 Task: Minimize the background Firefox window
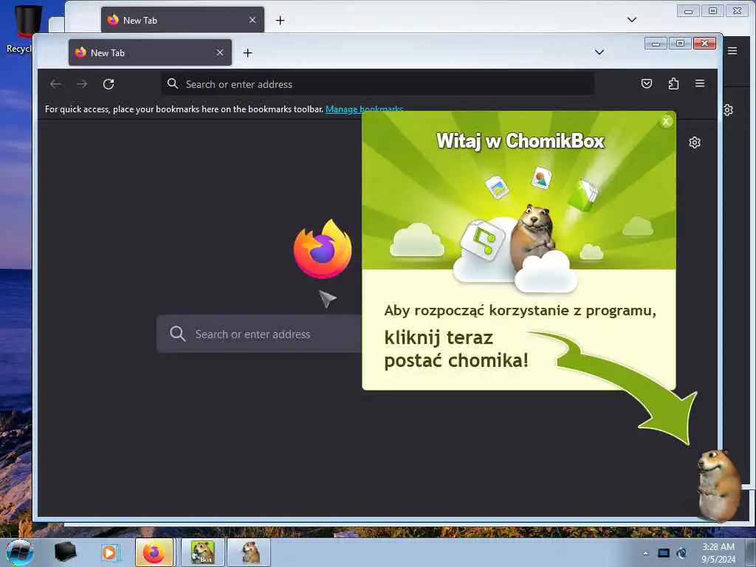pos(689,10)
